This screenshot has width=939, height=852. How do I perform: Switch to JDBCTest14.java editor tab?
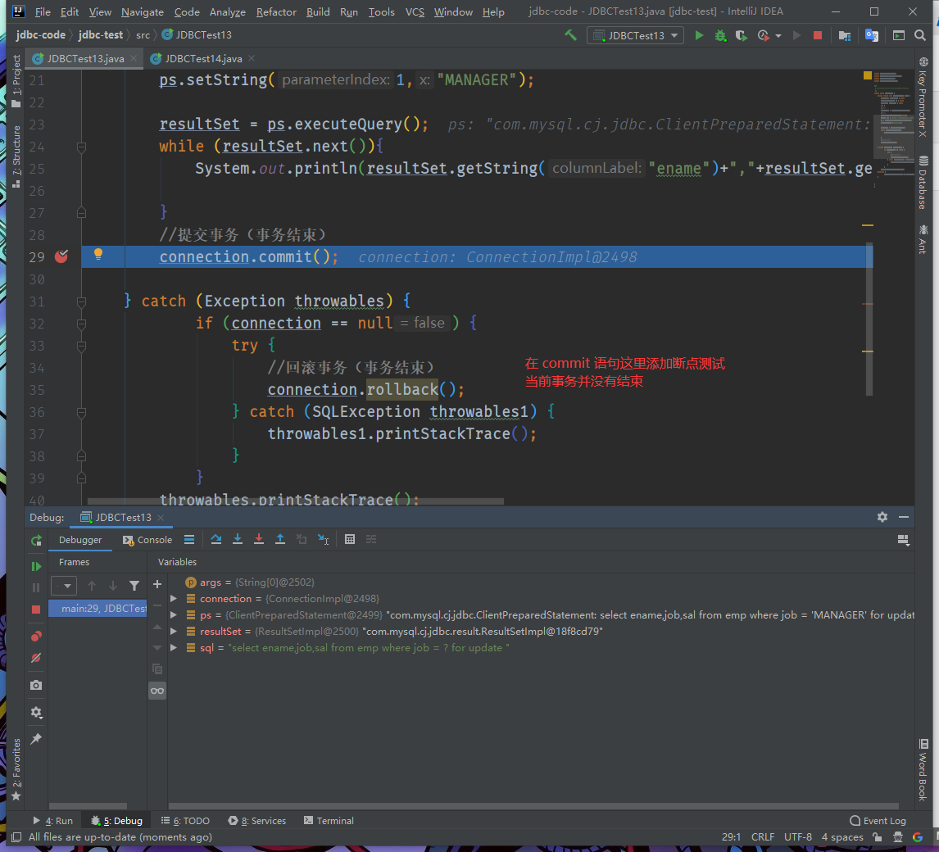click(x=203, y=59)
